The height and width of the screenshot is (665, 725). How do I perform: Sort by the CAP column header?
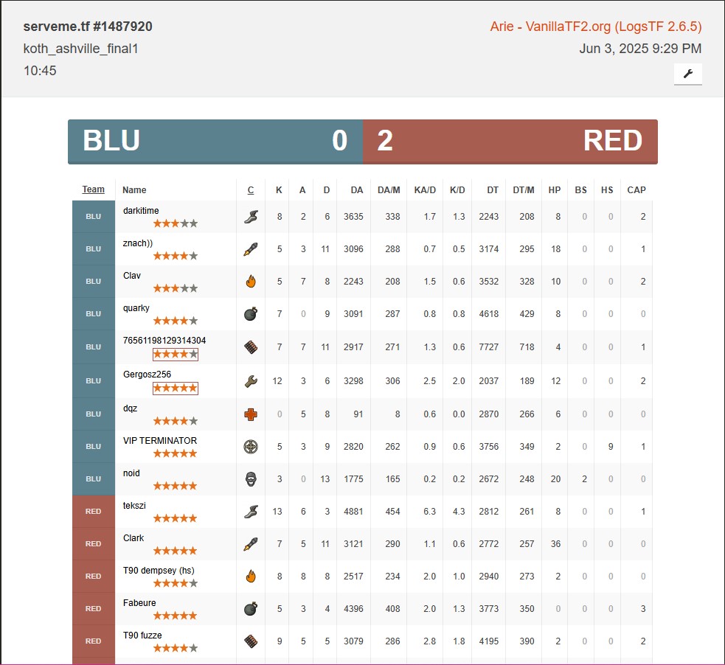[636, 190]
